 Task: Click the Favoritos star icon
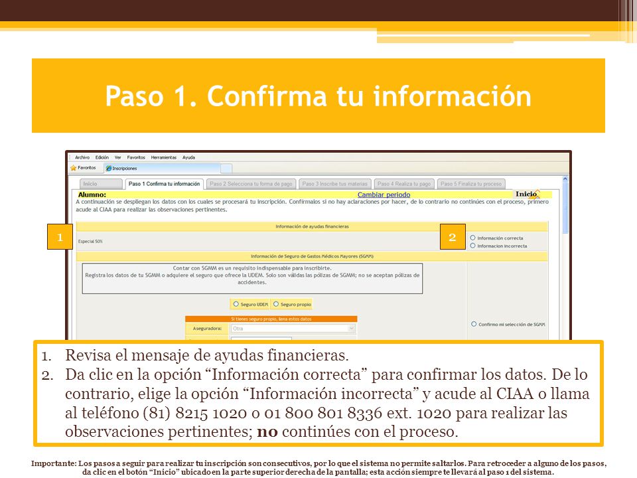tap(73, 168)
